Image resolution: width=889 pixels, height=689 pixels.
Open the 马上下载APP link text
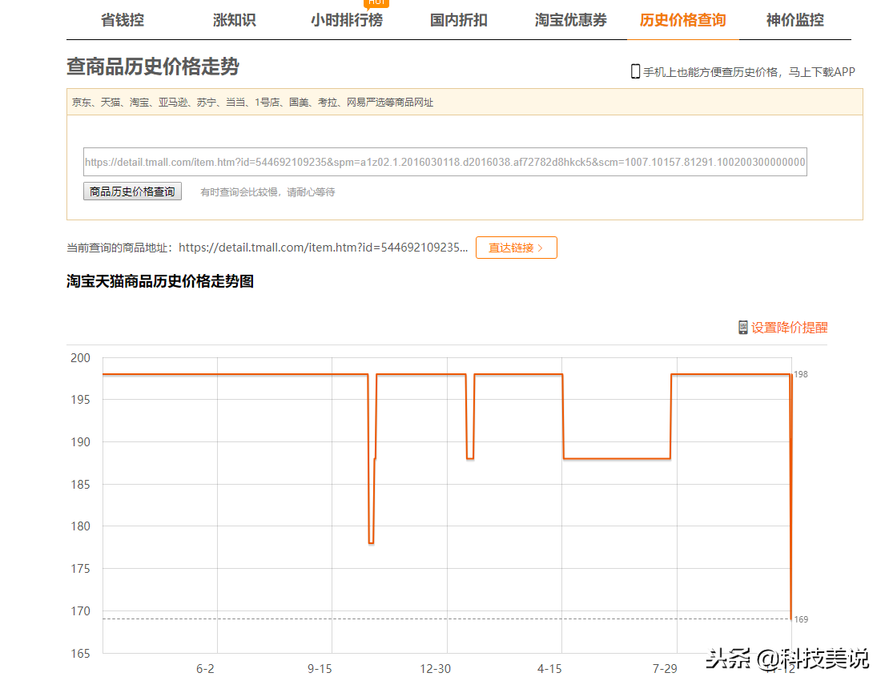(822, 72)
